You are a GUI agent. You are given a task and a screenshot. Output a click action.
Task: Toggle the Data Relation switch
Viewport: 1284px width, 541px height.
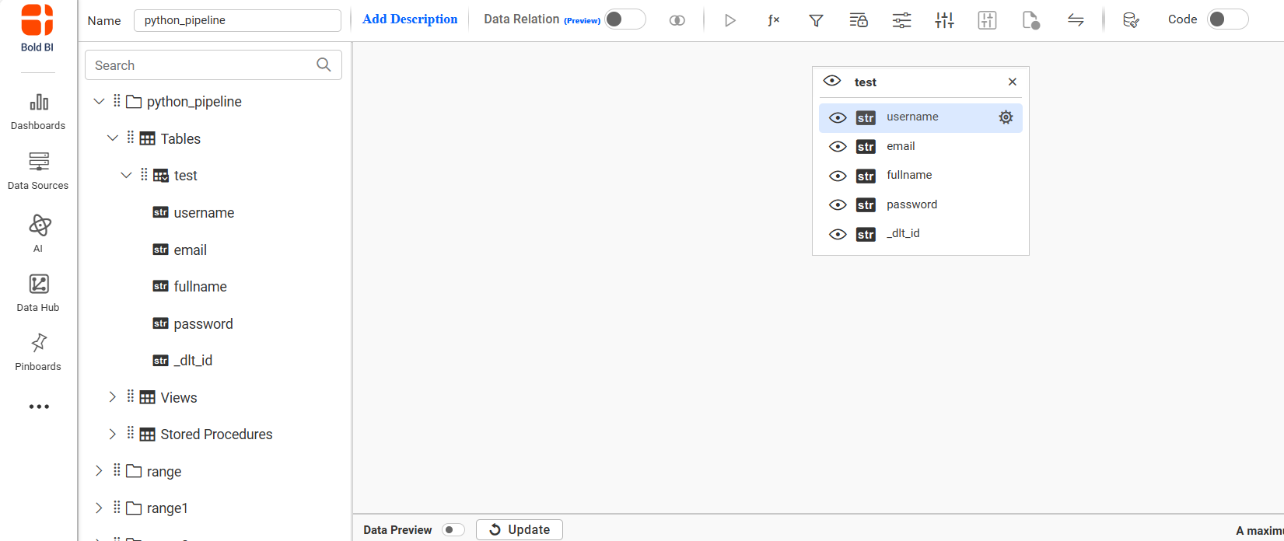point(625,19)
